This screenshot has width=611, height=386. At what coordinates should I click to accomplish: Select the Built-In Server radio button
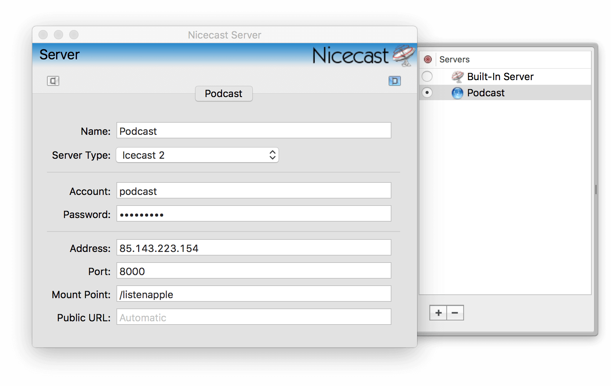[427, 76]
